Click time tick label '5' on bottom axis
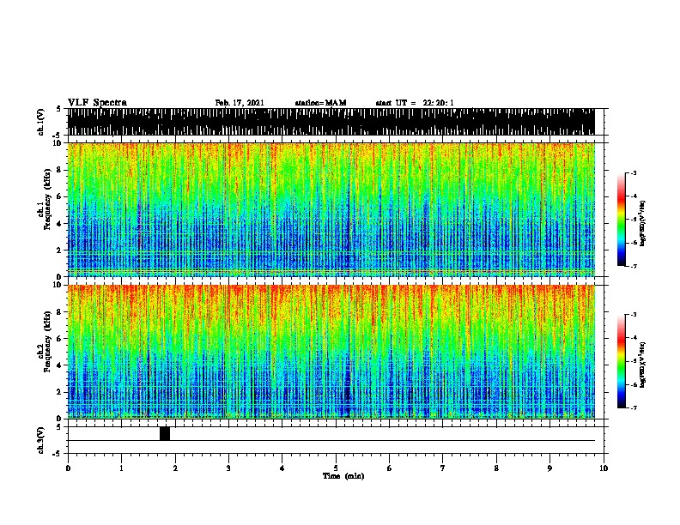 pyautogui.click(x=336, y=468)
